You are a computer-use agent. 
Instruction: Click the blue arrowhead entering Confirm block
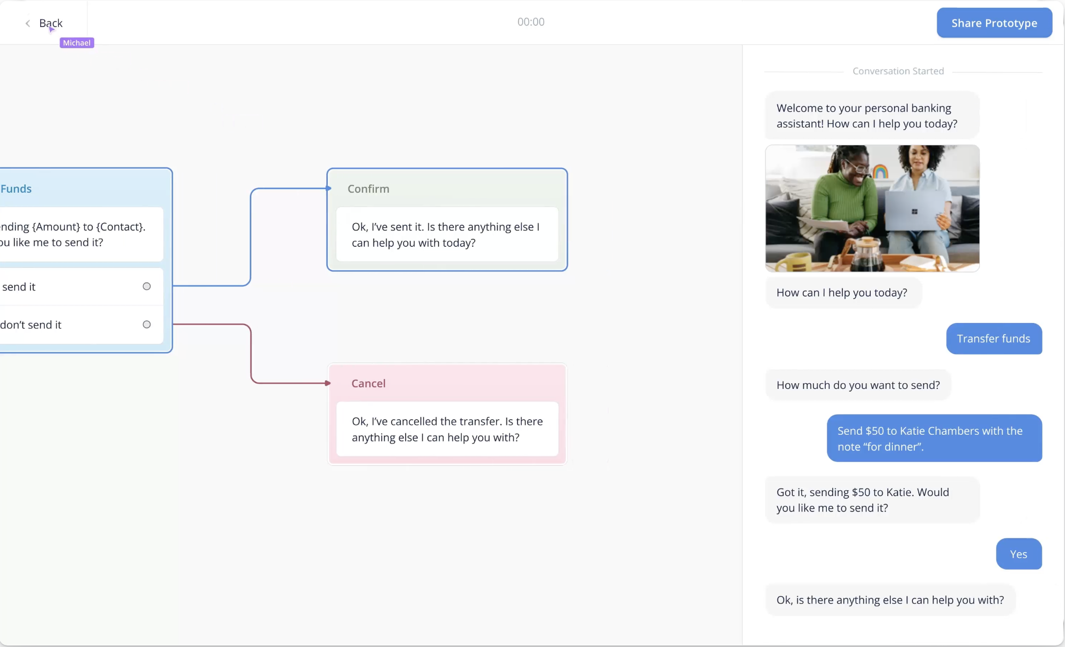[x=328, y=189]
